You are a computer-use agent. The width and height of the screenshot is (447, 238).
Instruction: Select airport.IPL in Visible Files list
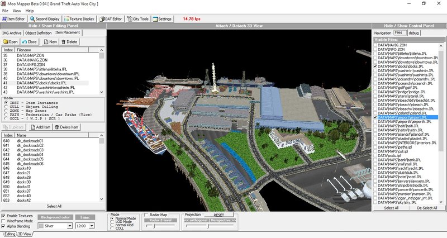408,117
